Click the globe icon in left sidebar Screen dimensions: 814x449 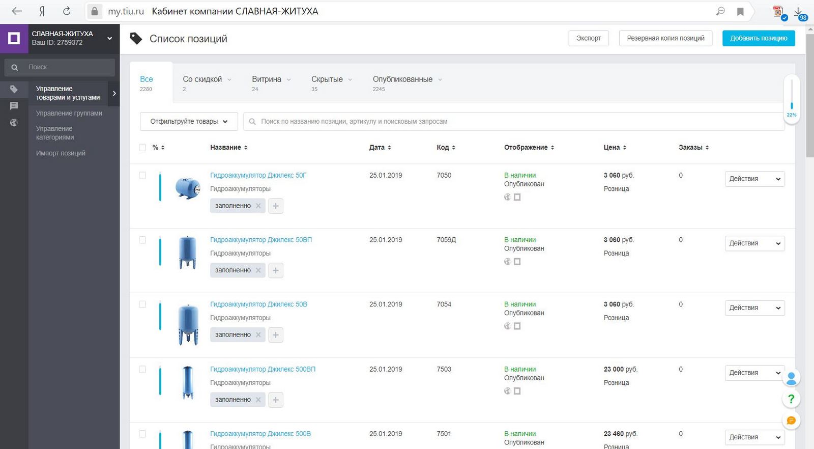pyautogui.click(x=14, y=123)
